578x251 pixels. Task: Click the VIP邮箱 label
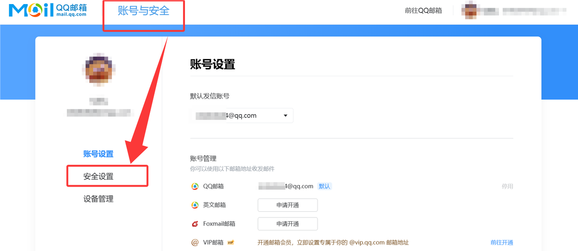click(x=213, y=242)
